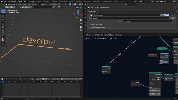
Task: Click the End frame 250 field
Action: (x=78, y=79)
